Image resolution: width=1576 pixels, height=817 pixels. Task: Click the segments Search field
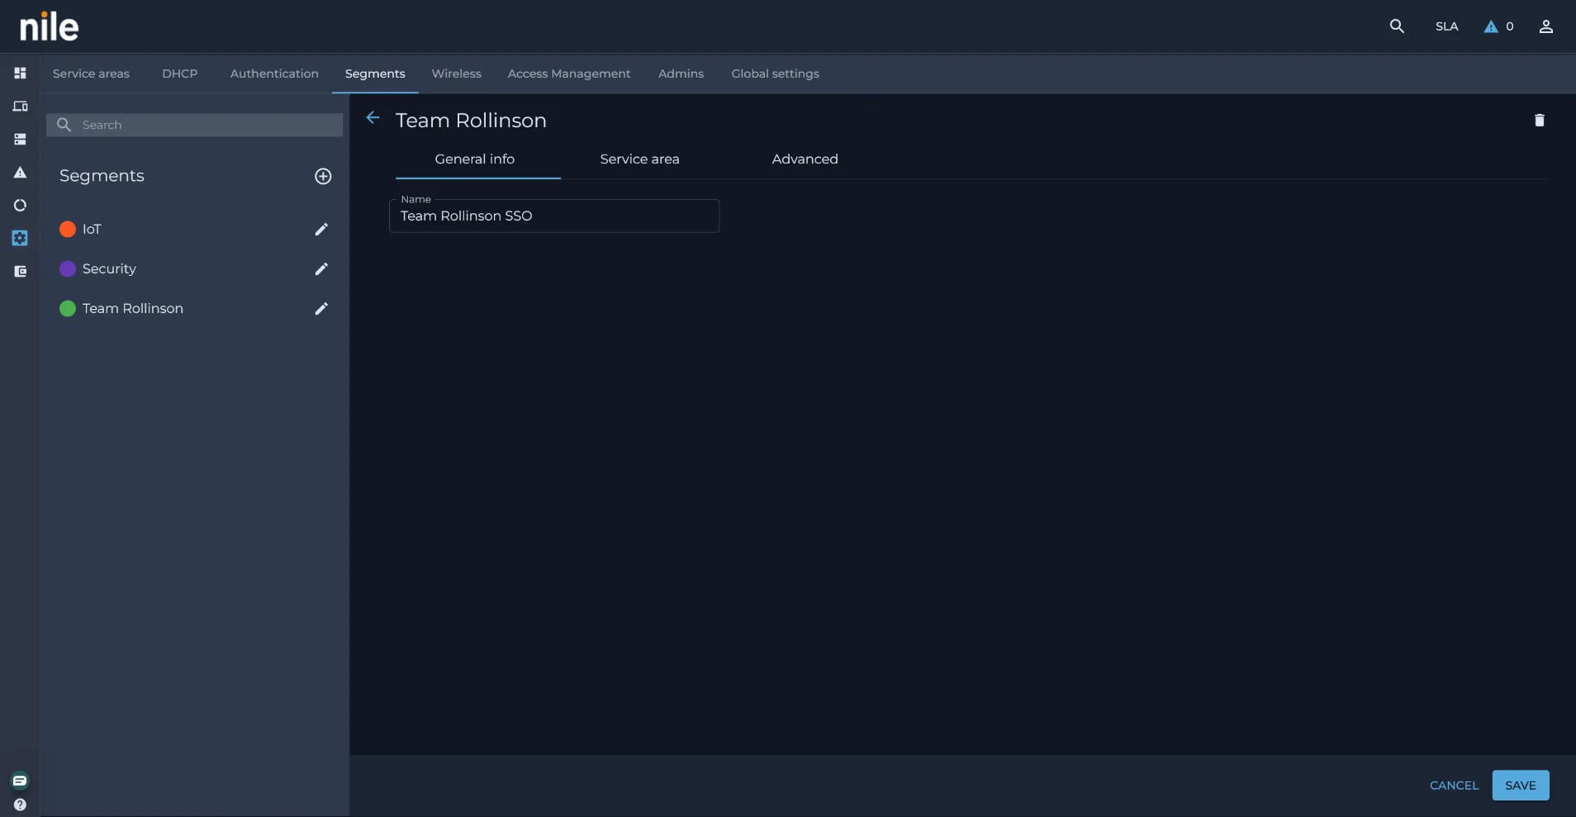click(195, 125)
